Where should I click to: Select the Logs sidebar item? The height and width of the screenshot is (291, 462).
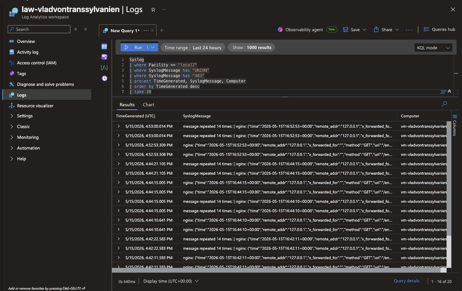pos(47,95)
